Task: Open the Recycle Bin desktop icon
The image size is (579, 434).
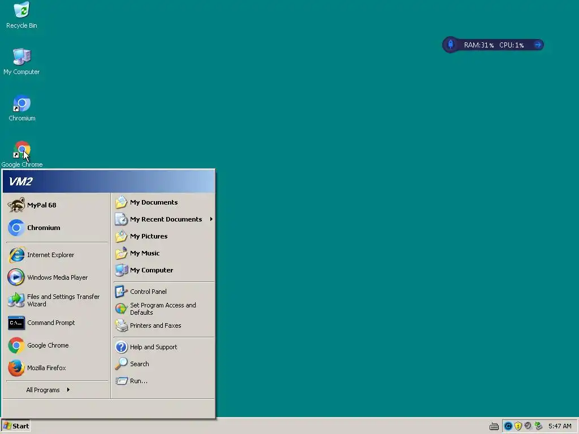Action: (21, 15)
